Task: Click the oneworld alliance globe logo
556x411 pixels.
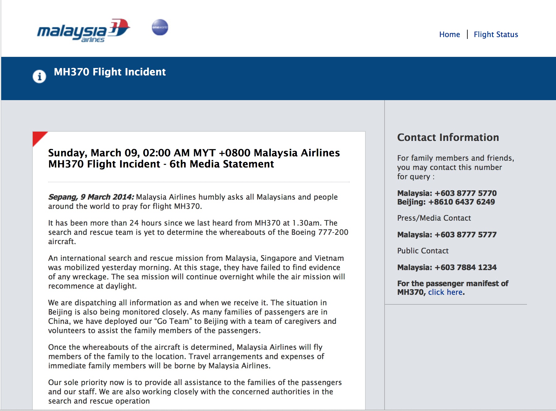Action: 160,27
